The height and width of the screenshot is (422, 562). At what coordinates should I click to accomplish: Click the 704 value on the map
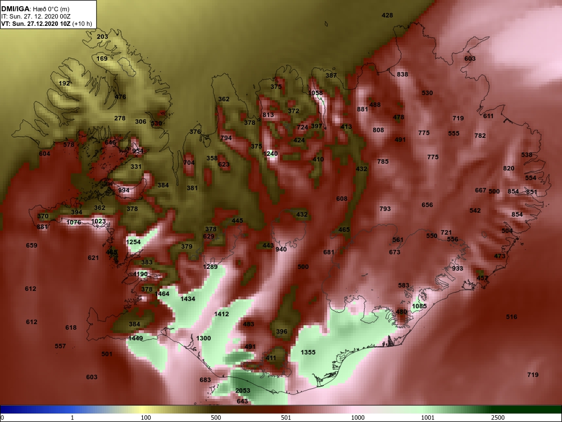click(x=189, y=163)
